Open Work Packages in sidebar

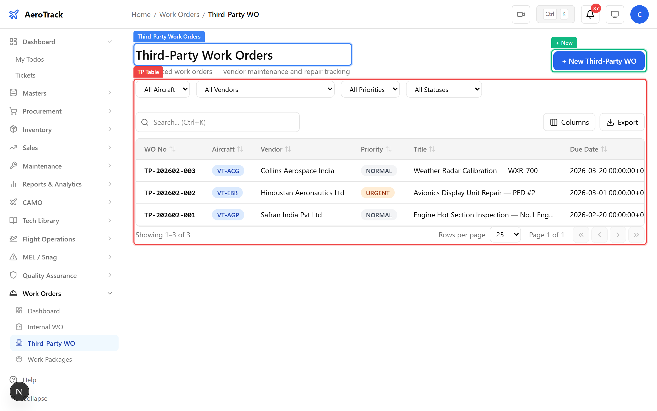(x=50, y=359)
